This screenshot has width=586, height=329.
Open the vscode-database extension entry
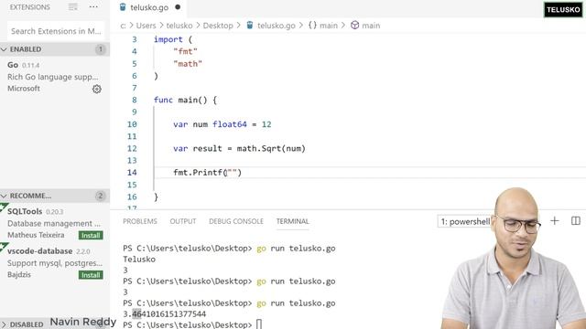pos(55,262)
